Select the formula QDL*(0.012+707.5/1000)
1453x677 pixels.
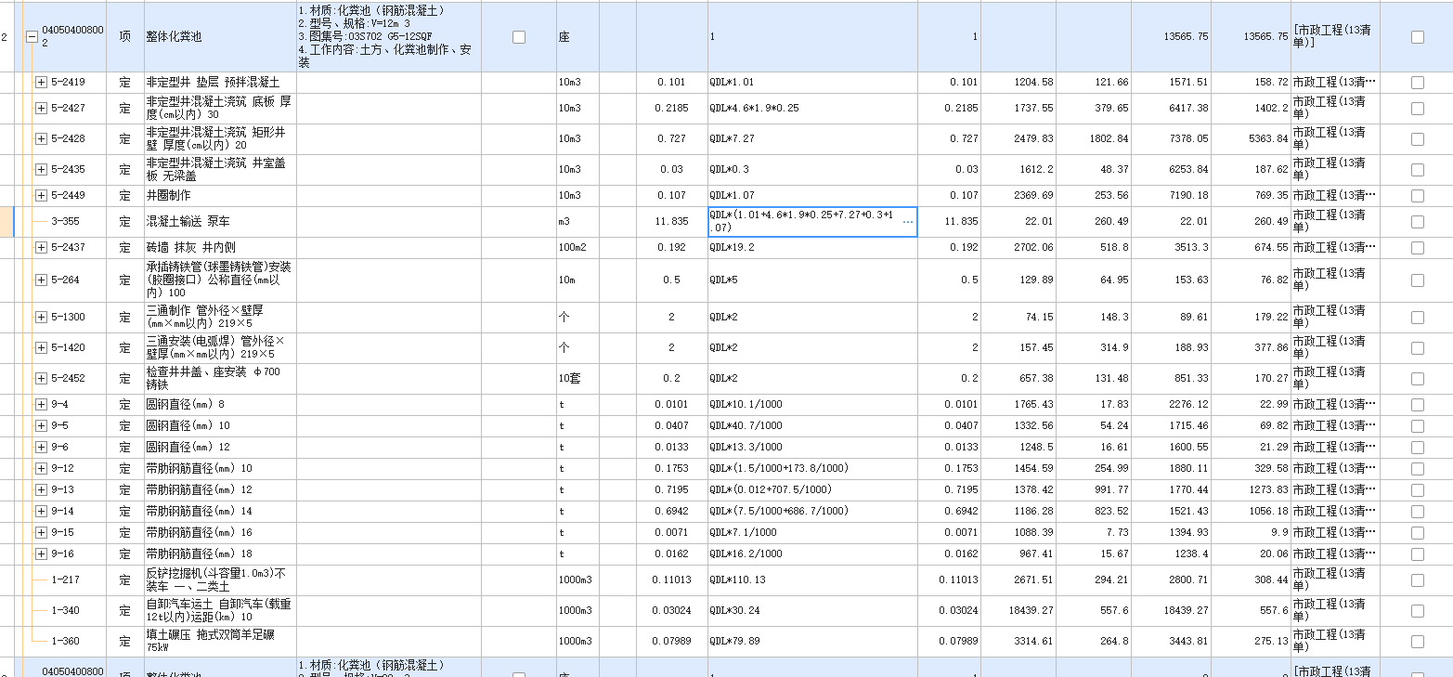coord(812,490)
